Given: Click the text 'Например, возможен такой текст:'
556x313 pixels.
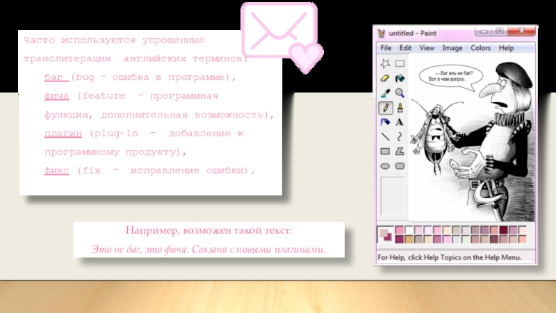Looking at the screenshot, I should click(208, 231).
